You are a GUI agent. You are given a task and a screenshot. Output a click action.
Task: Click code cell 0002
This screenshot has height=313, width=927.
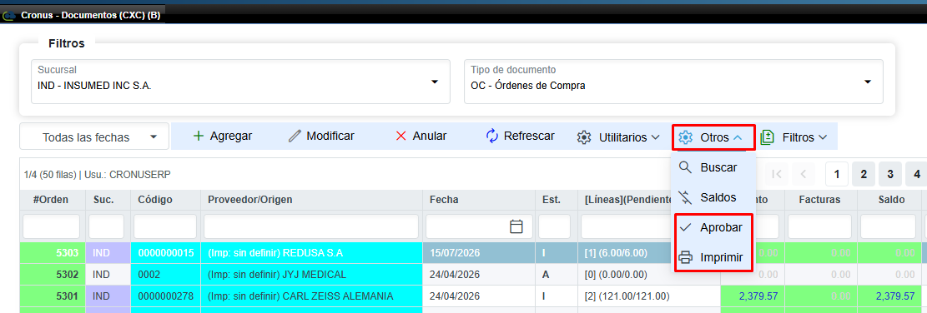pyautogui.click(x=166, y=275)
